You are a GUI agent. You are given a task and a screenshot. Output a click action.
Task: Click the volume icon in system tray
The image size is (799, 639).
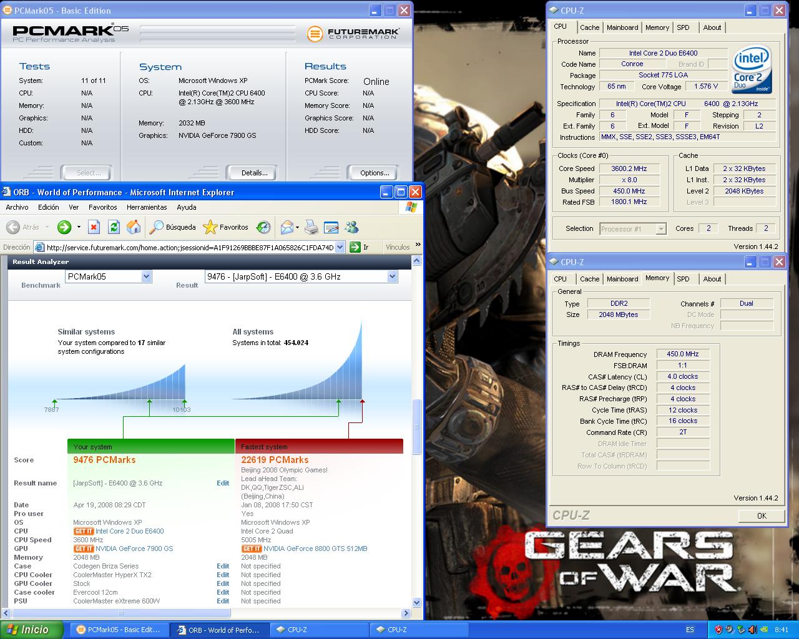751,630
